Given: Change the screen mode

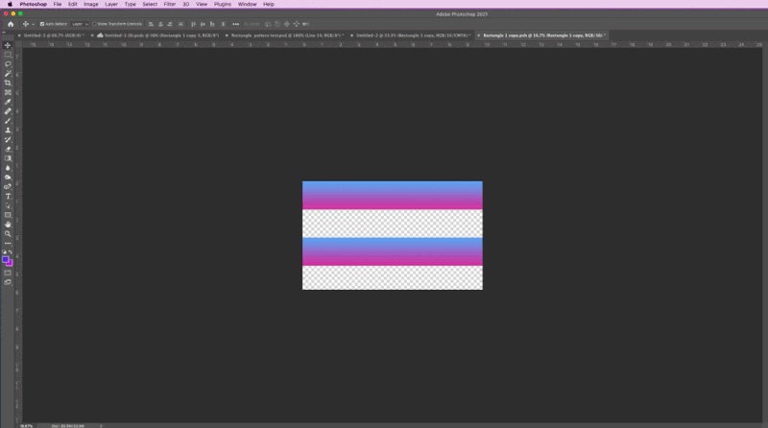Looking at the screenshot, I should click(x=8, y=282).
